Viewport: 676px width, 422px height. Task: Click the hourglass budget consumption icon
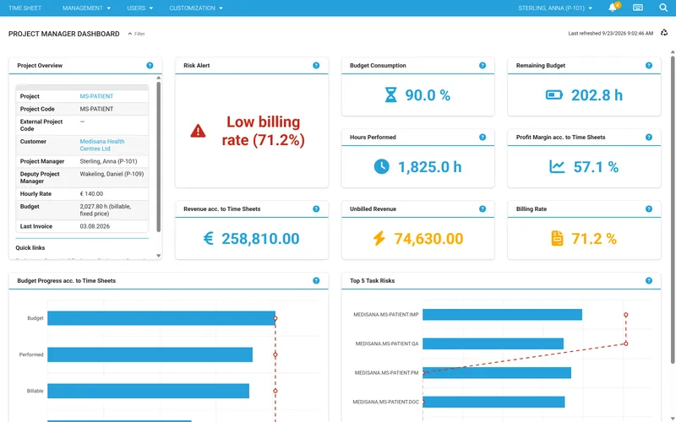pos(390,95)
